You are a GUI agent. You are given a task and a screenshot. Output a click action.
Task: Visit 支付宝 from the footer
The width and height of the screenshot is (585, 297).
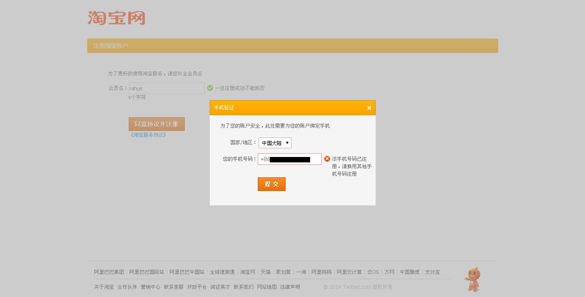tap(432, 272)
